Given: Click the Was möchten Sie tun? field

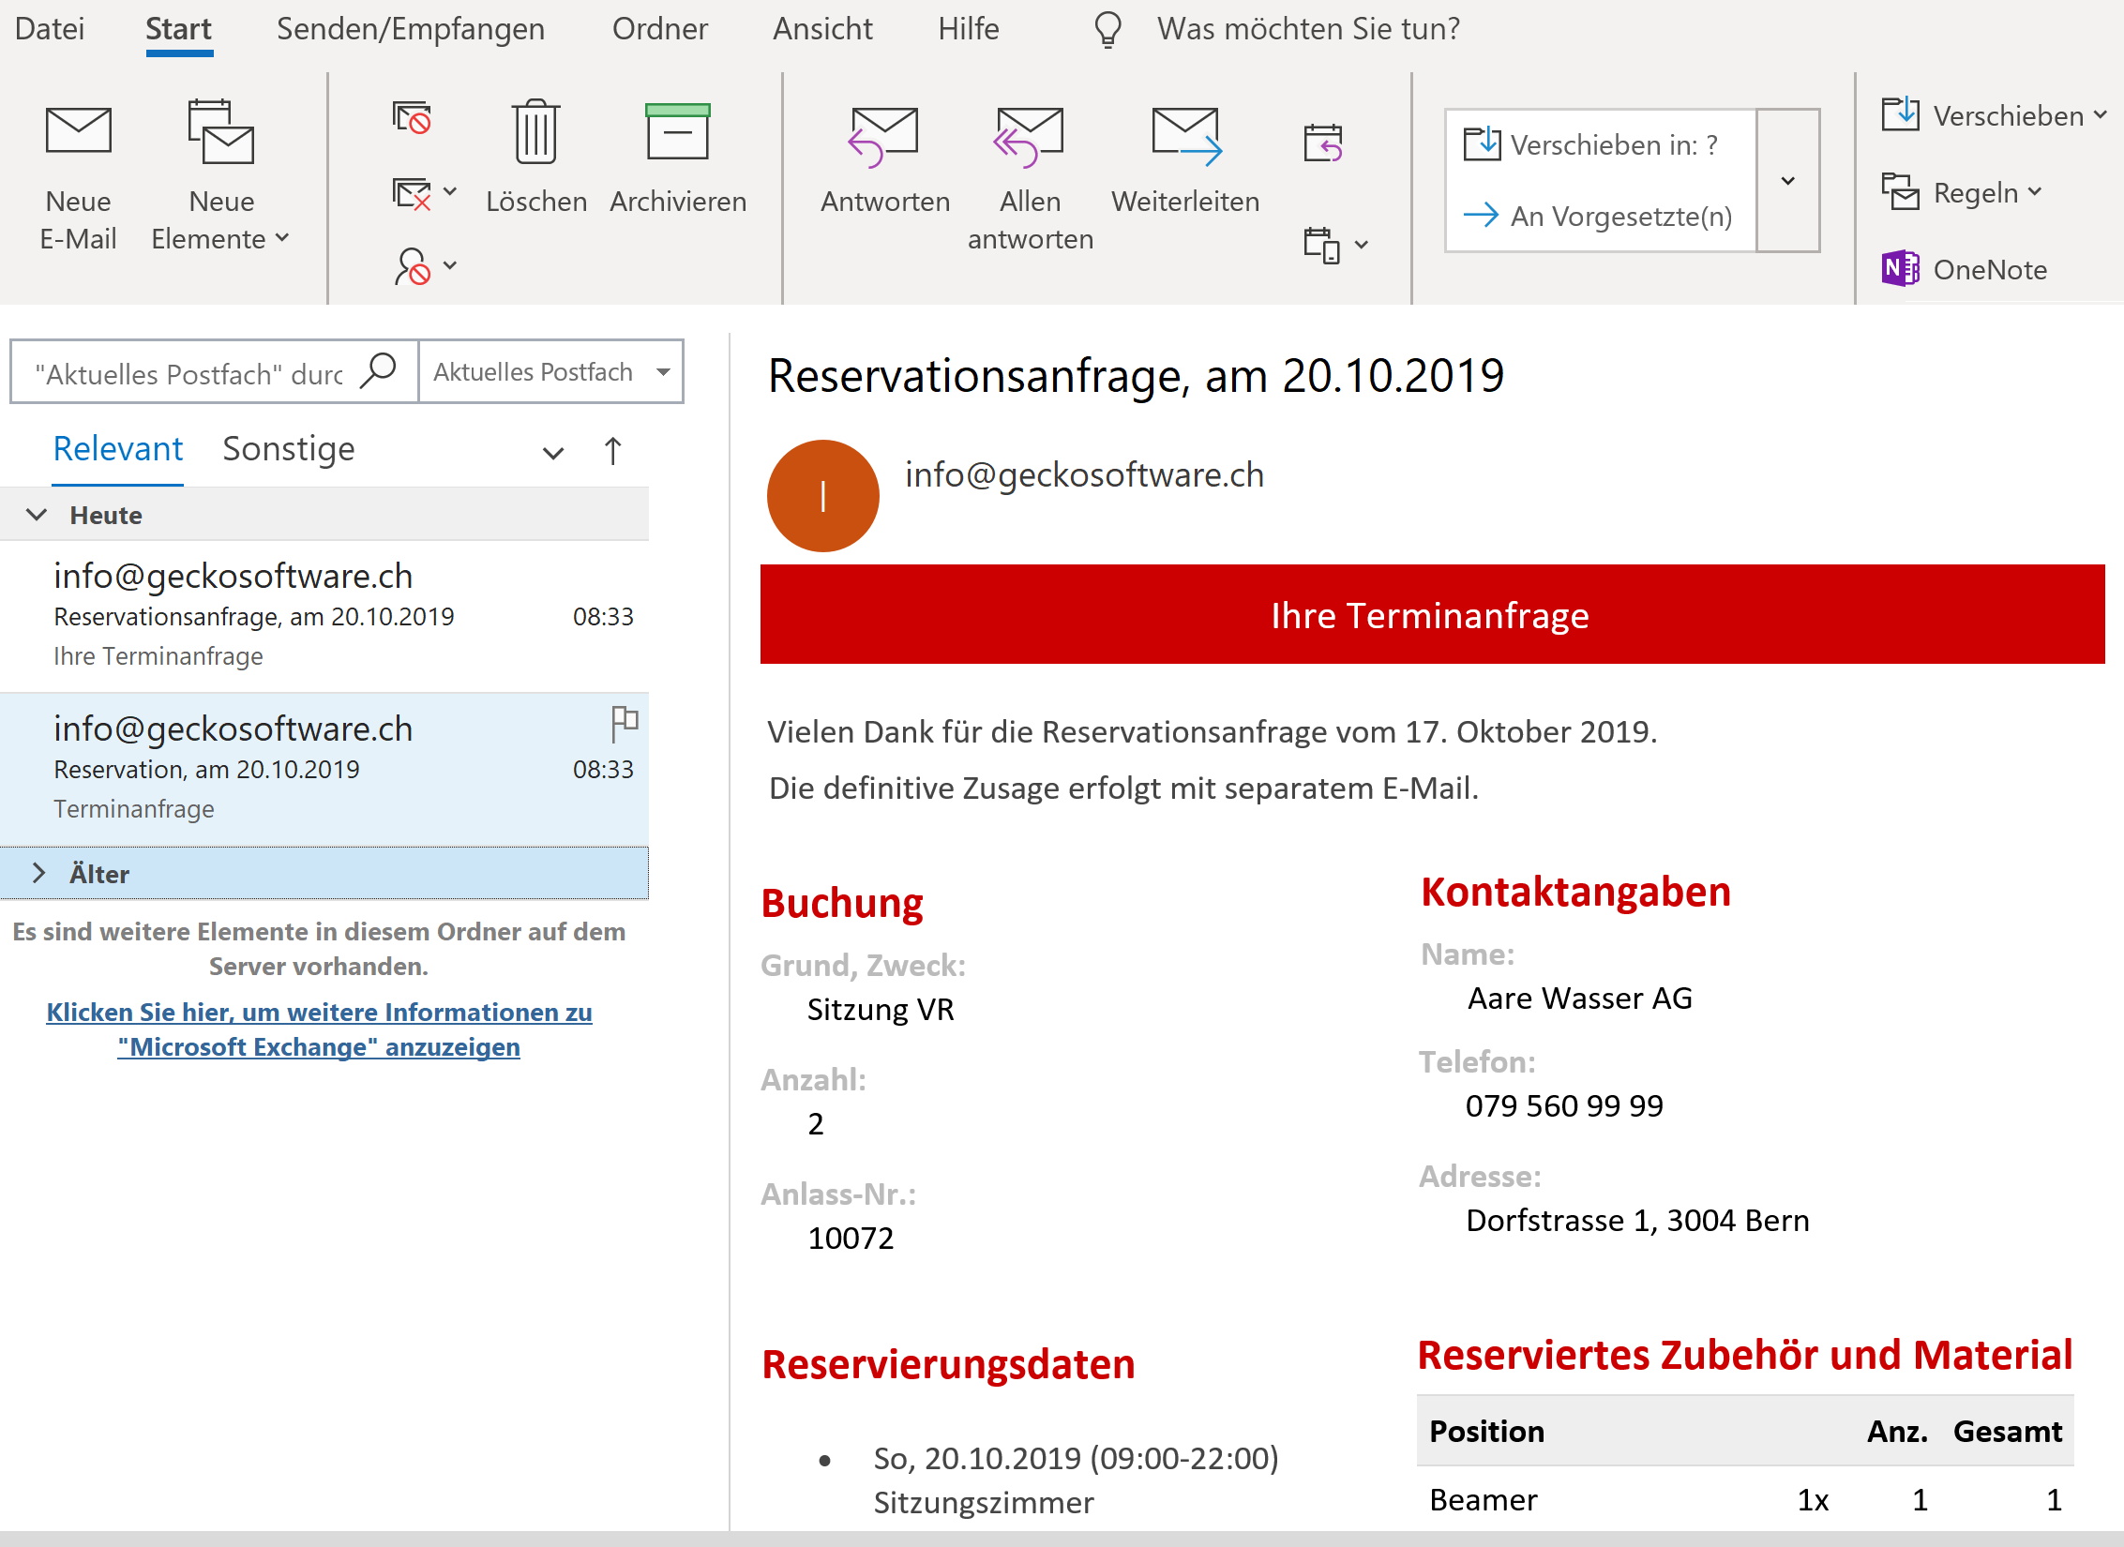Looking at the screenshot, I should coord(1308,29).
